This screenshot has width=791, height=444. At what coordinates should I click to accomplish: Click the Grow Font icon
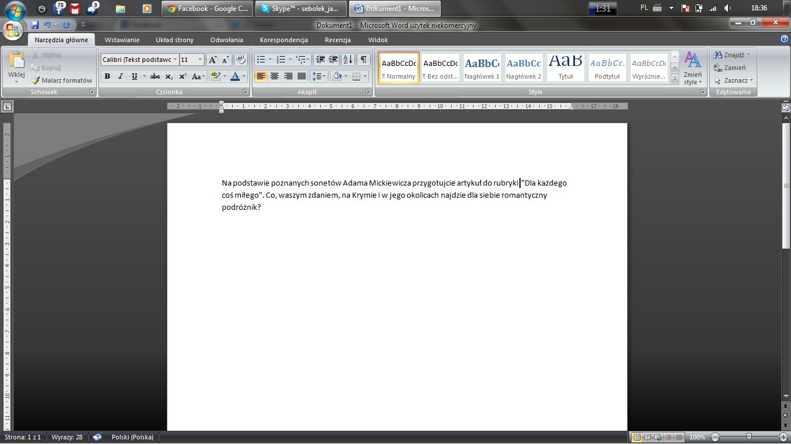[213, 60]
